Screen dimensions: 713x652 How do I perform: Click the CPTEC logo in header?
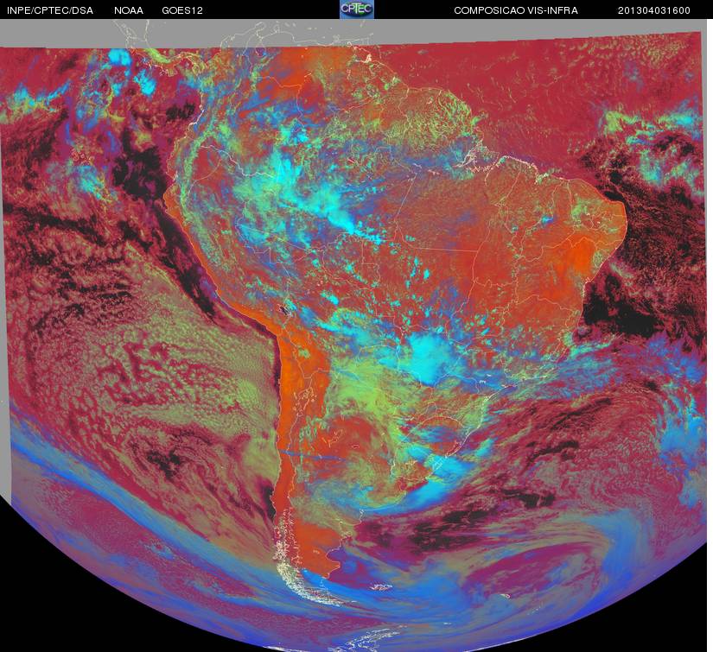point(357,9)
